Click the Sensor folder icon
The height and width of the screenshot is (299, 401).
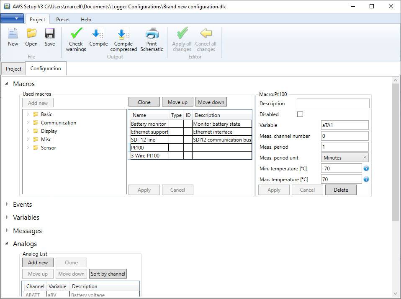[36, 148]
